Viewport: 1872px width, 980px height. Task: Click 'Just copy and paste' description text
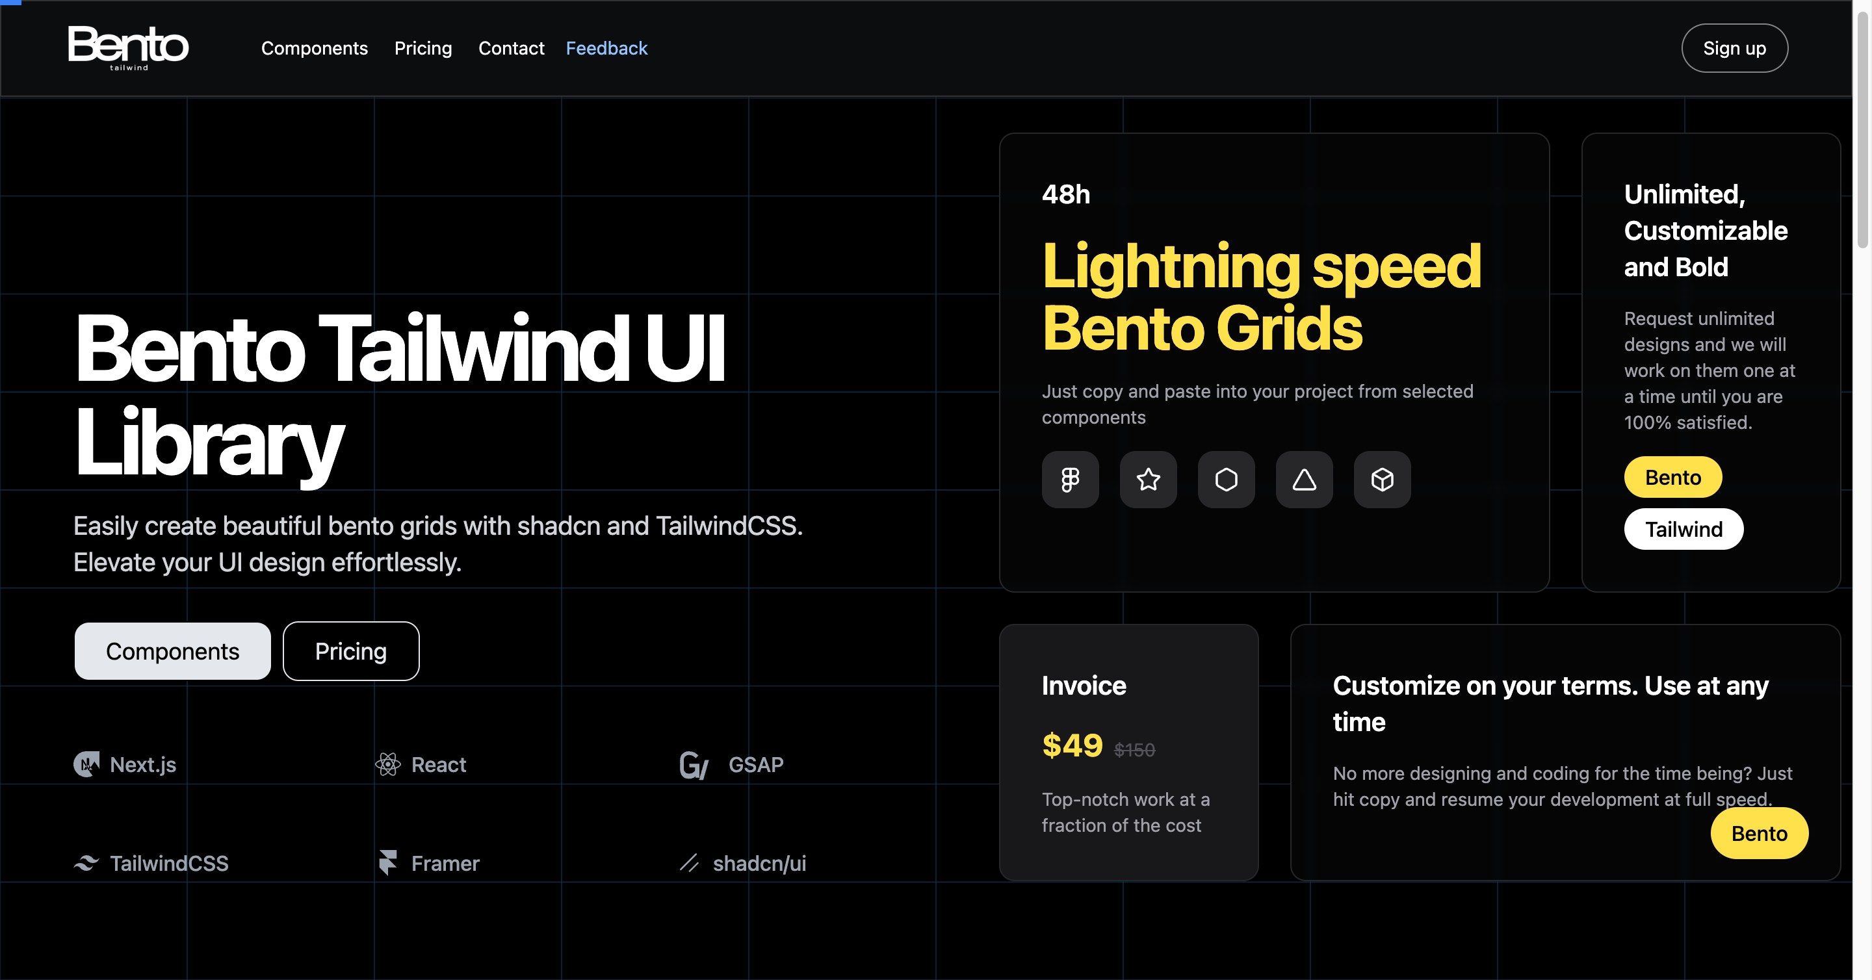point(1257,405)
